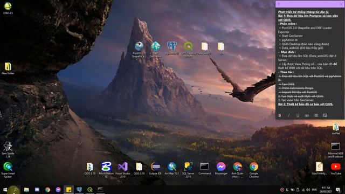Open the New folder desktop icon

(x=8, y=68)
